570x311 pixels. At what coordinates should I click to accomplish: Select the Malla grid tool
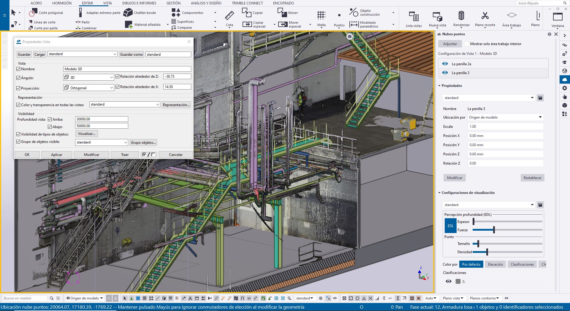321,15
